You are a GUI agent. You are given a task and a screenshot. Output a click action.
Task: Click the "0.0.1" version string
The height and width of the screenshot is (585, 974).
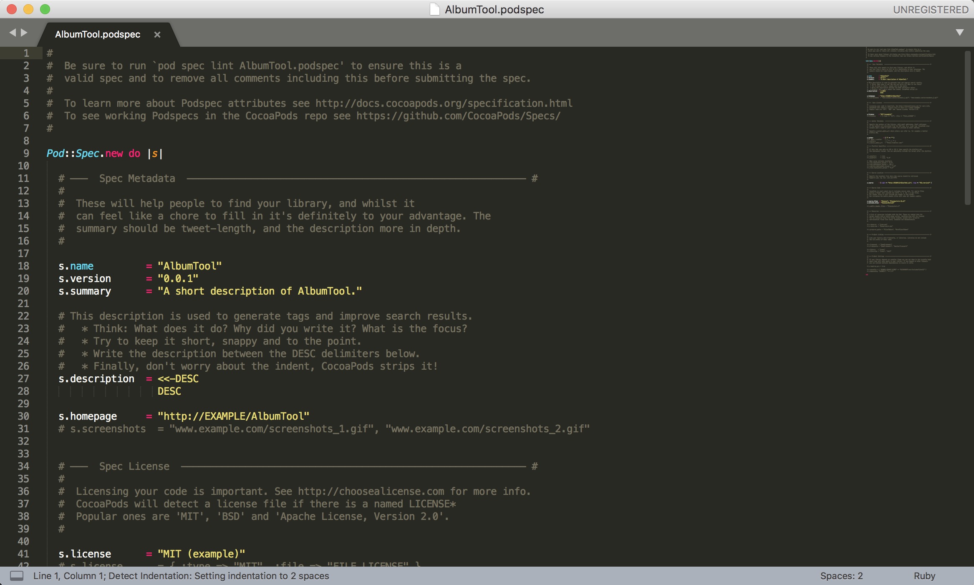(x=178, y=279)
